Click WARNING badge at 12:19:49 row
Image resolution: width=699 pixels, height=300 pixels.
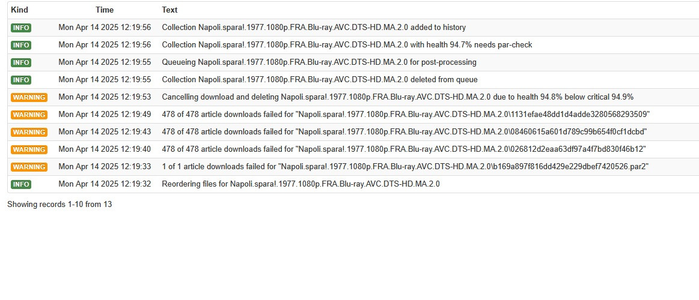point(29,115)
